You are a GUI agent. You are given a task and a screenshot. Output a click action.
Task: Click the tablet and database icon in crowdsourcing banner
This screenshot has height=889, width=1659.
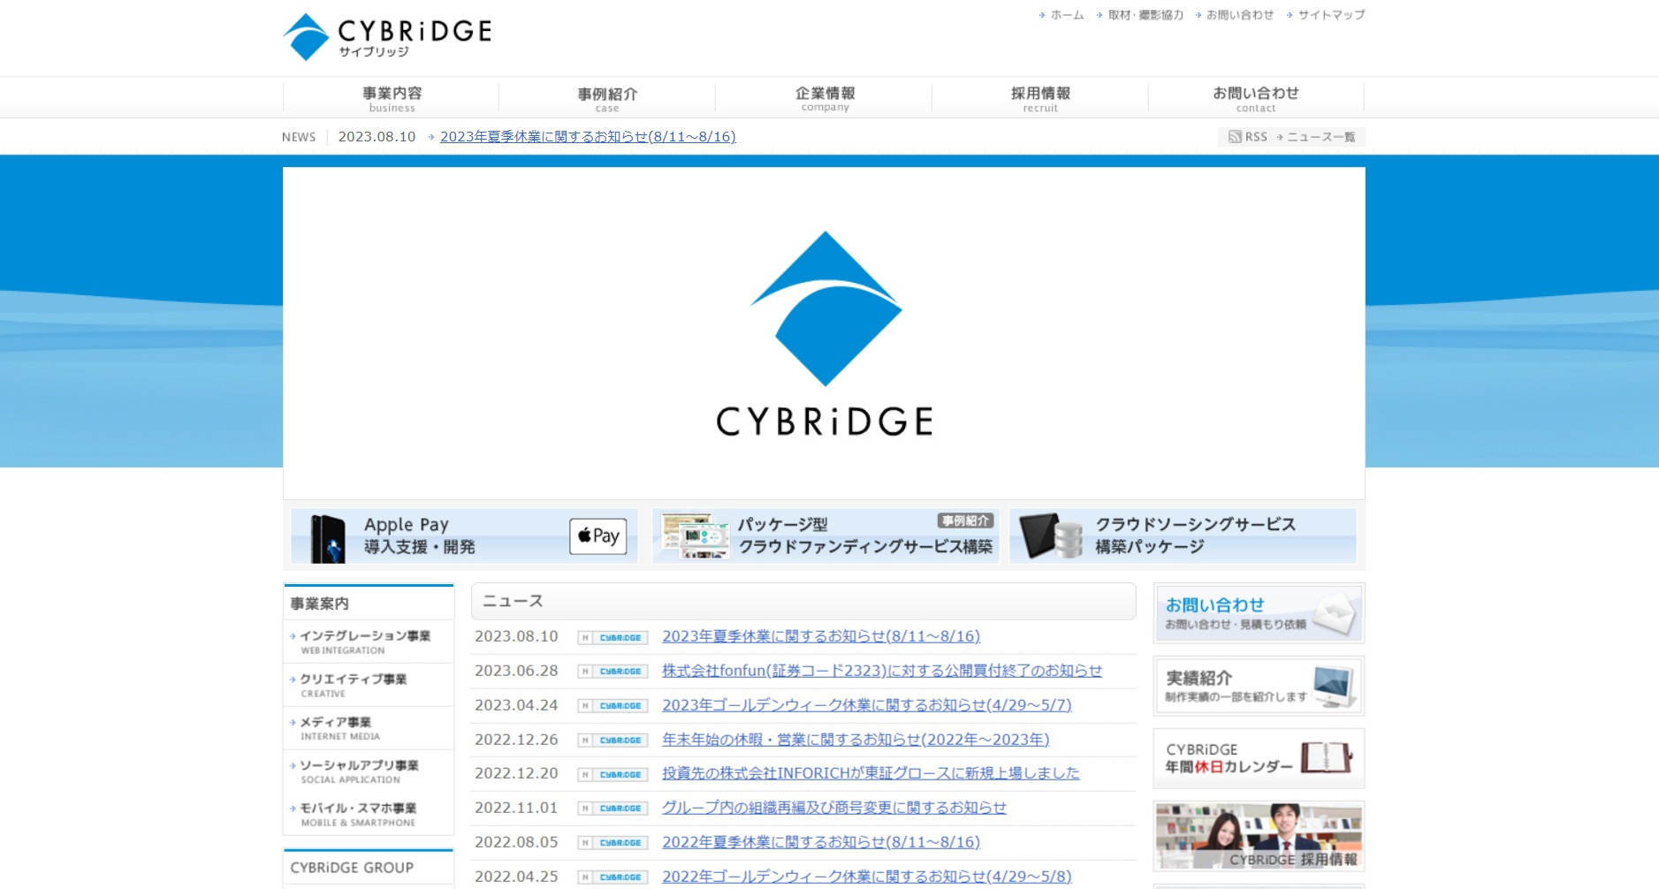(x=1051, y=536)
